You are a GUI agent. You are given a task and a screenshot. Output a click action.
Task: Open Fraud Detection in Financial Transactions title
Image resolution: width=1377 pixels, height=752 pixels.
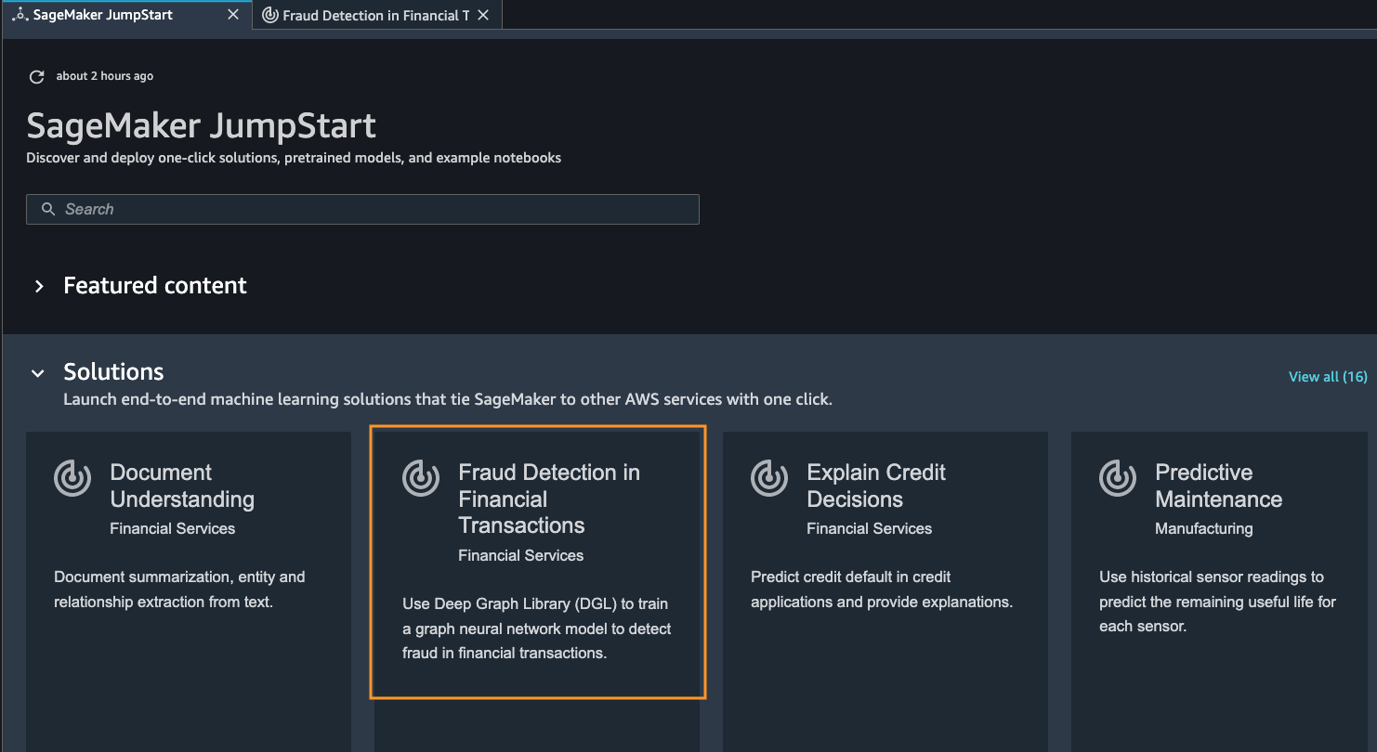coord(549,499)
